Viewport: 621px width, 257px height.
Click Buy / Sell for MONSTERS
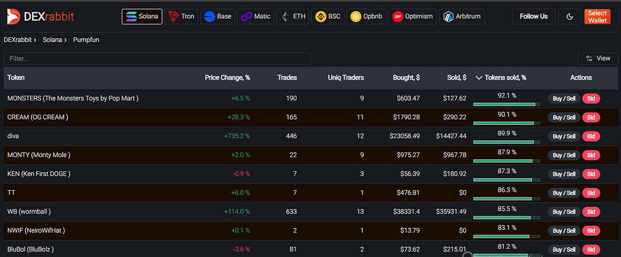pyautogui.click(x=564, y=99)
